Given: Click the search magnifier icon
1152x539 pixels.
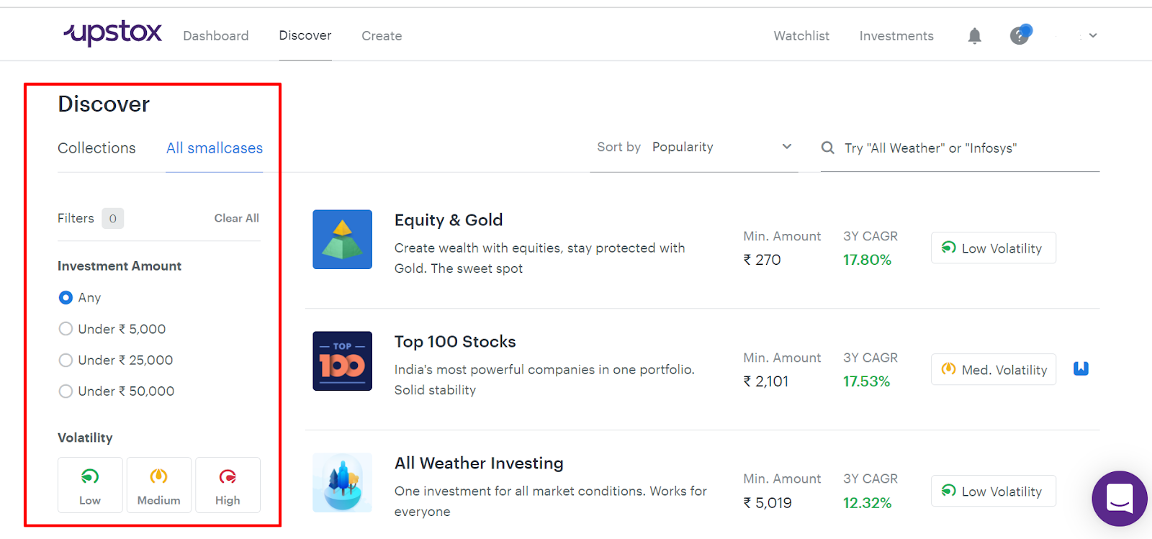Looking at the screenshot, I should coord(828,148).
